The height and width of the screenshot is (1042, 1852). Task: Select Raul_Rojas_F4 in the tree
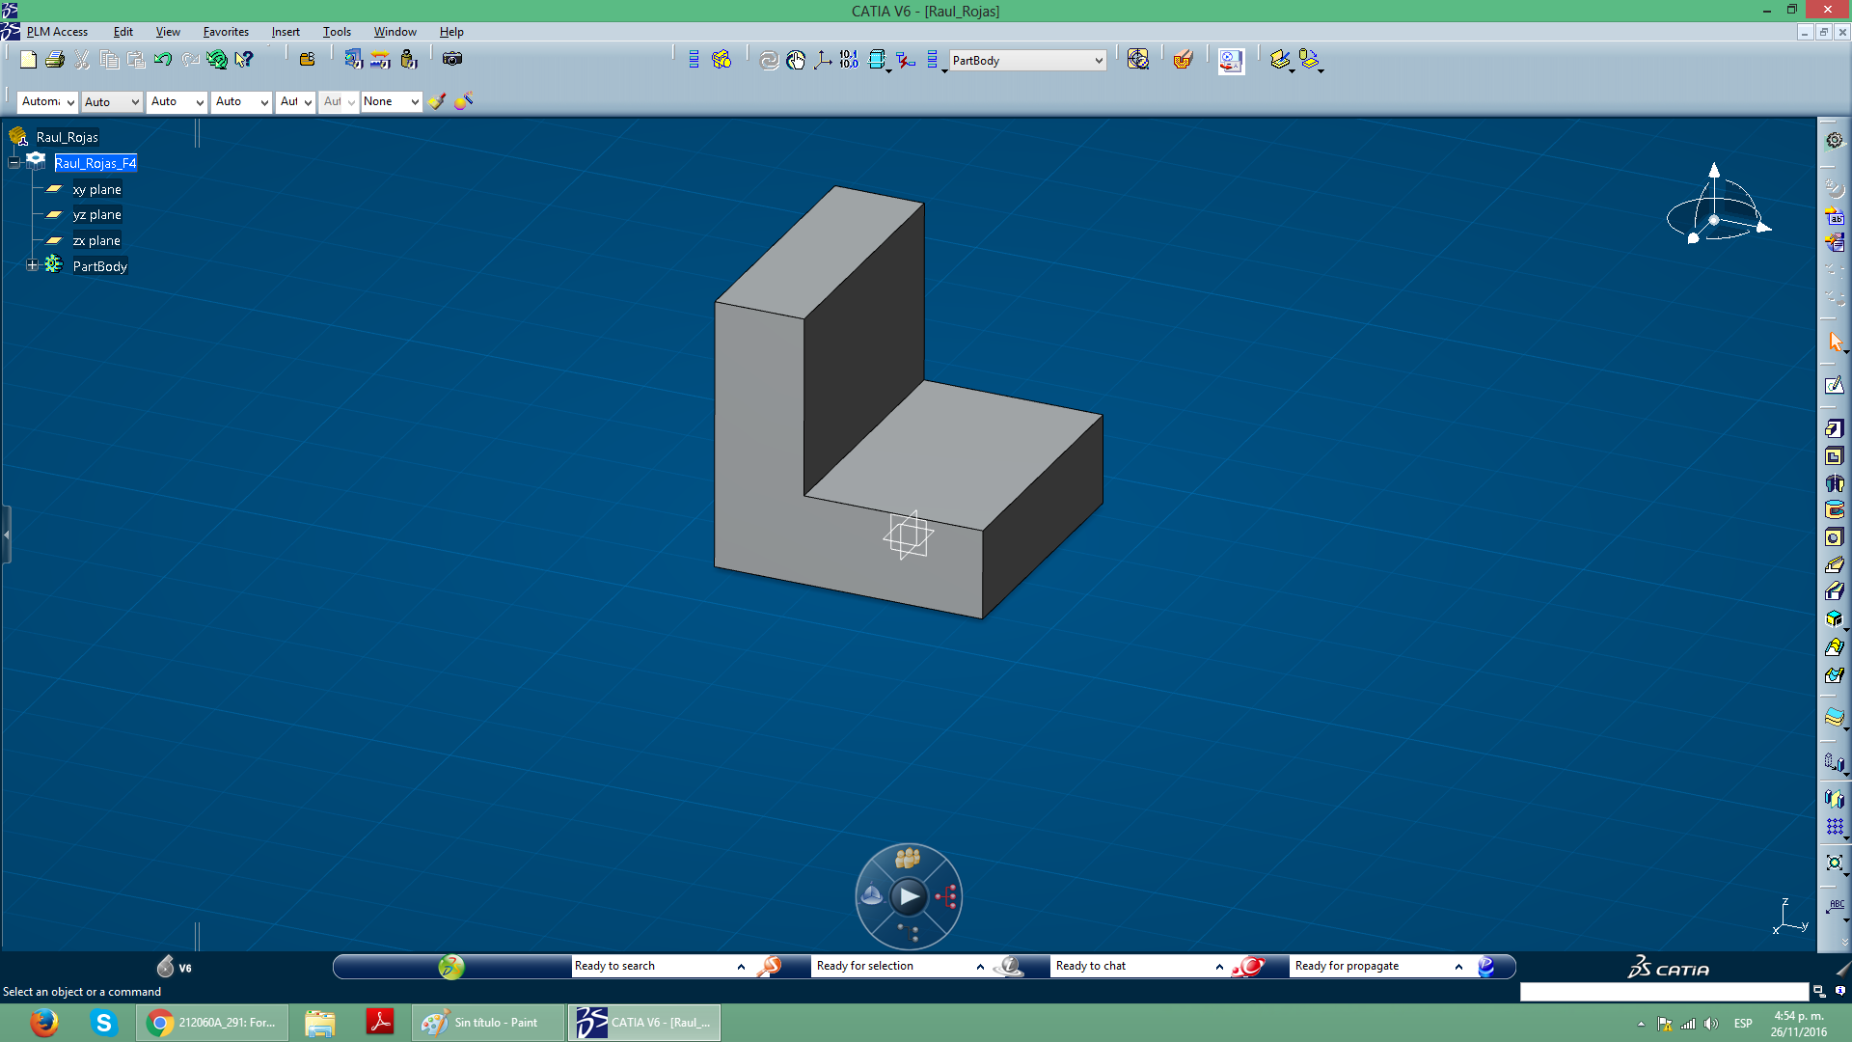(95, 163)
